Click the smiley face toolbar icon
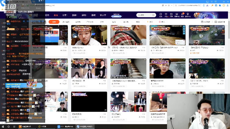 224,5
